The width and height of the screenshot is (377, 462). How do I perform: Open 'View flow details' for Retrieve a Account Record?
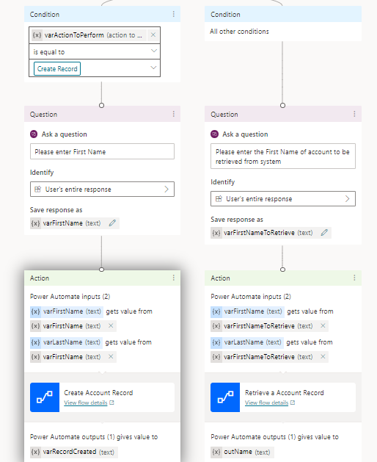pos(267,403)
